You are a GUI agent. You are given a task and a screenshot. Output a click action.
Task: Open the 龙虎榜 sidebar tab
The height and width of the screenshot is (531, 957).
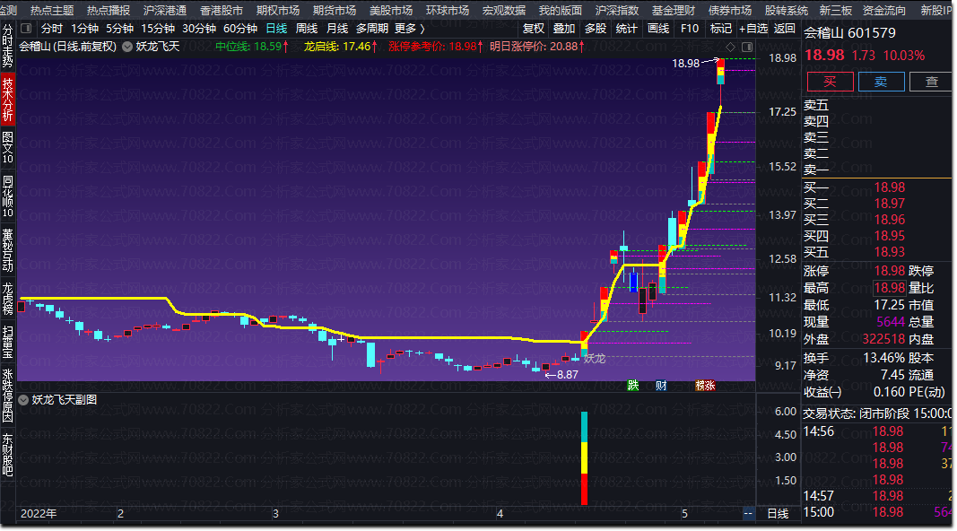pos(7,299)
